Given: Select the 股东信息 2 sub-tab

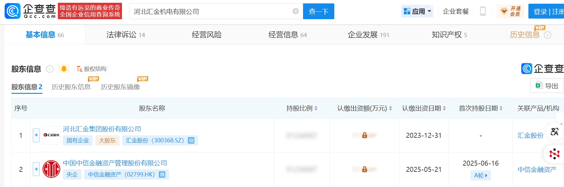Looking at the screenshot, I should (x=27, y=87).
